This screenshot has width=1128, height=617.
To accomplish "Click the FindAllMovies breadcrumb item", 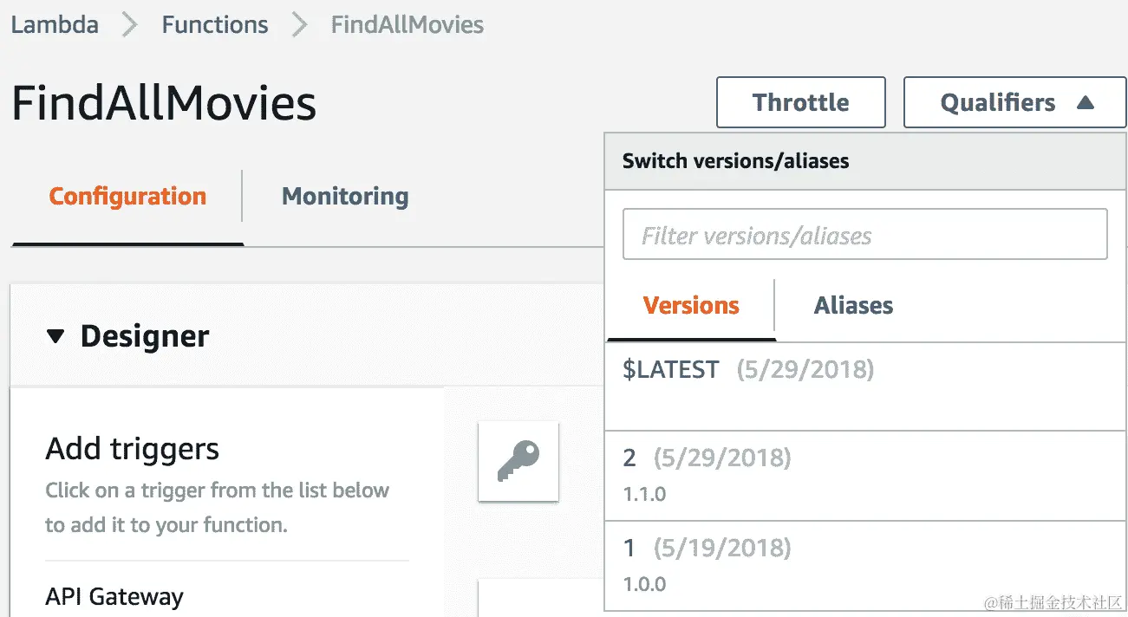I will point(408,24).
